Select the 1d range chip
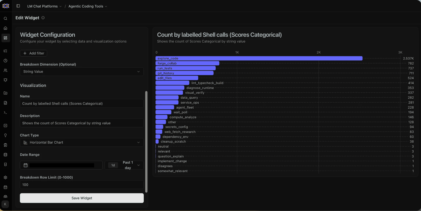421x211 pixels. tap(113, 165)
